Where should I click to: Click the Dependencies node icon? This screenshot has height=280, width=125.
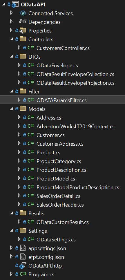tap(23, 21)
